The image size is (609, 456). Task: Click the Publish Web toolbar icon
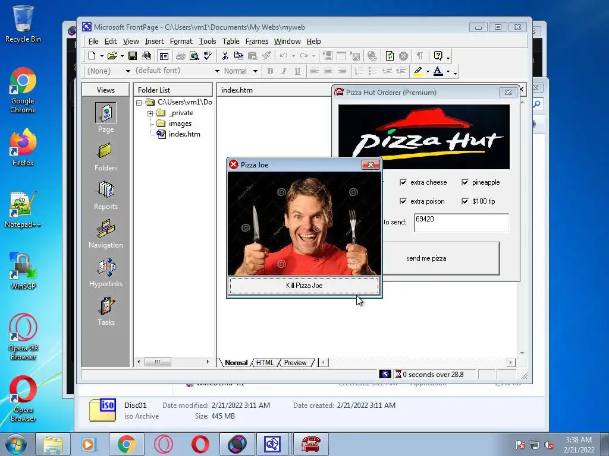click(x=146, y=56)
